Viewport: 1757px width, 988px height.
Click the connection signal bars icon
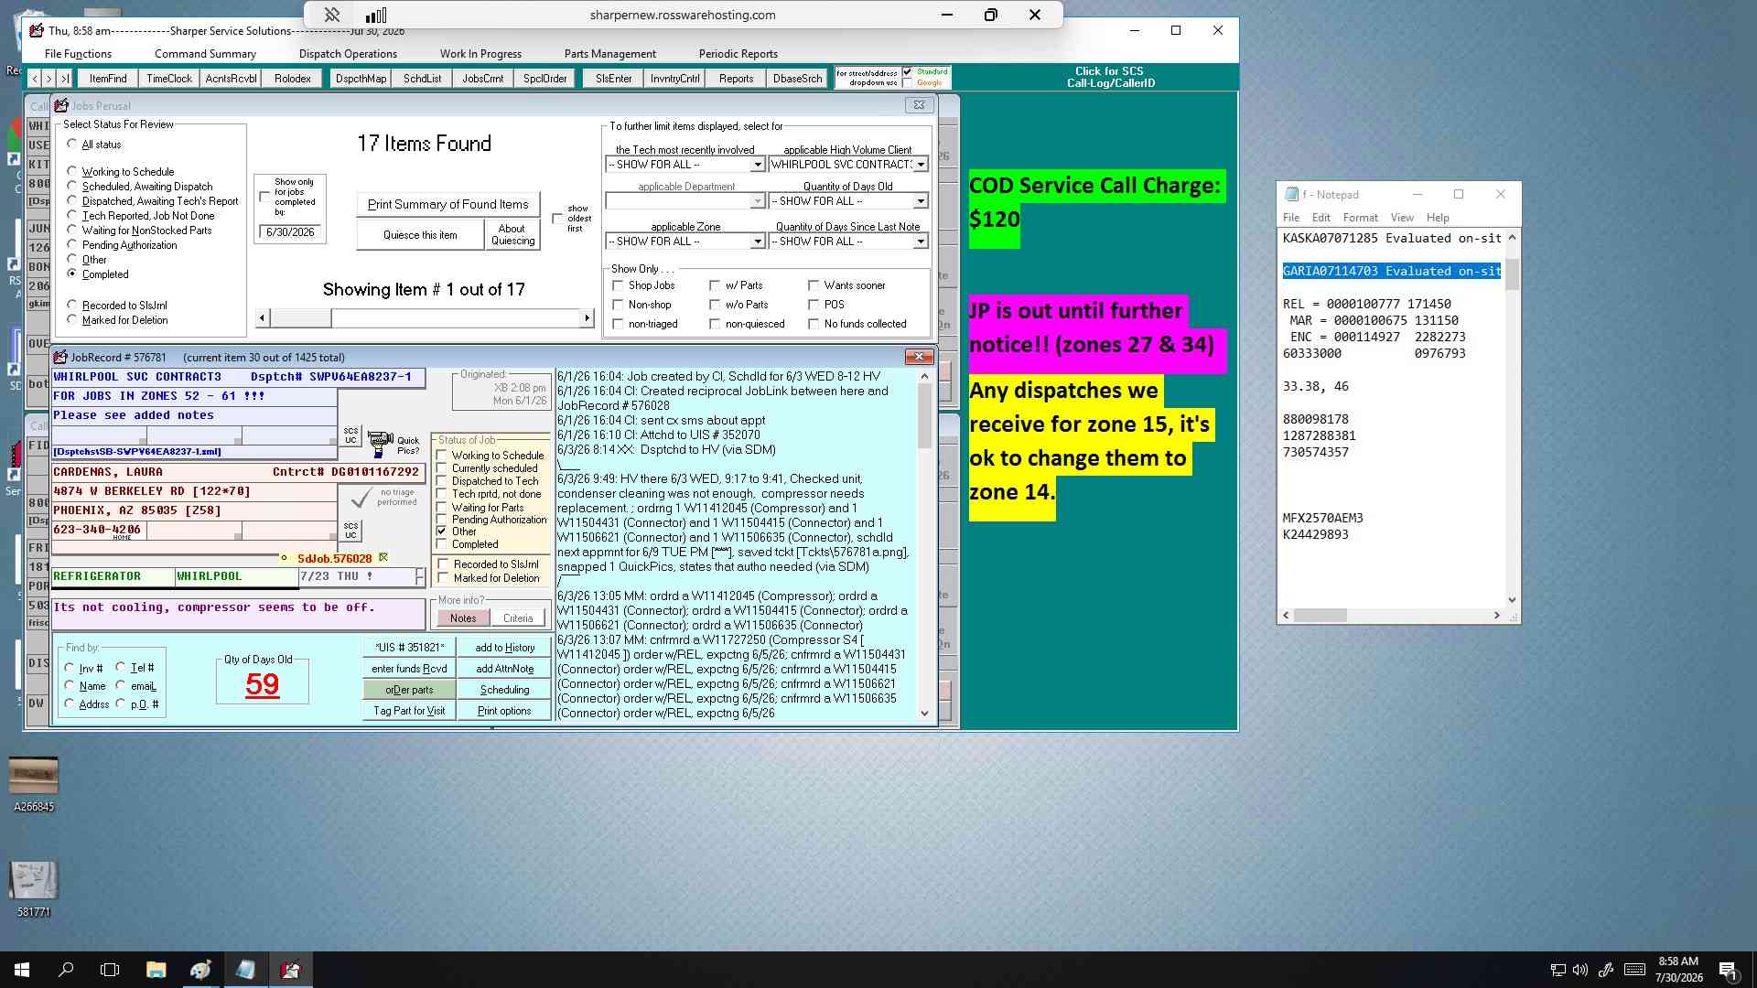point(376,15)
